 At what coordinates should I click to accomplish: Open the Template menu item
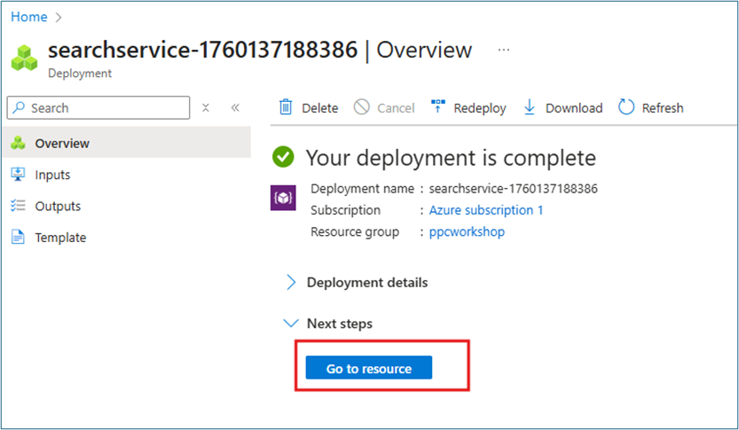click(59, 238)
